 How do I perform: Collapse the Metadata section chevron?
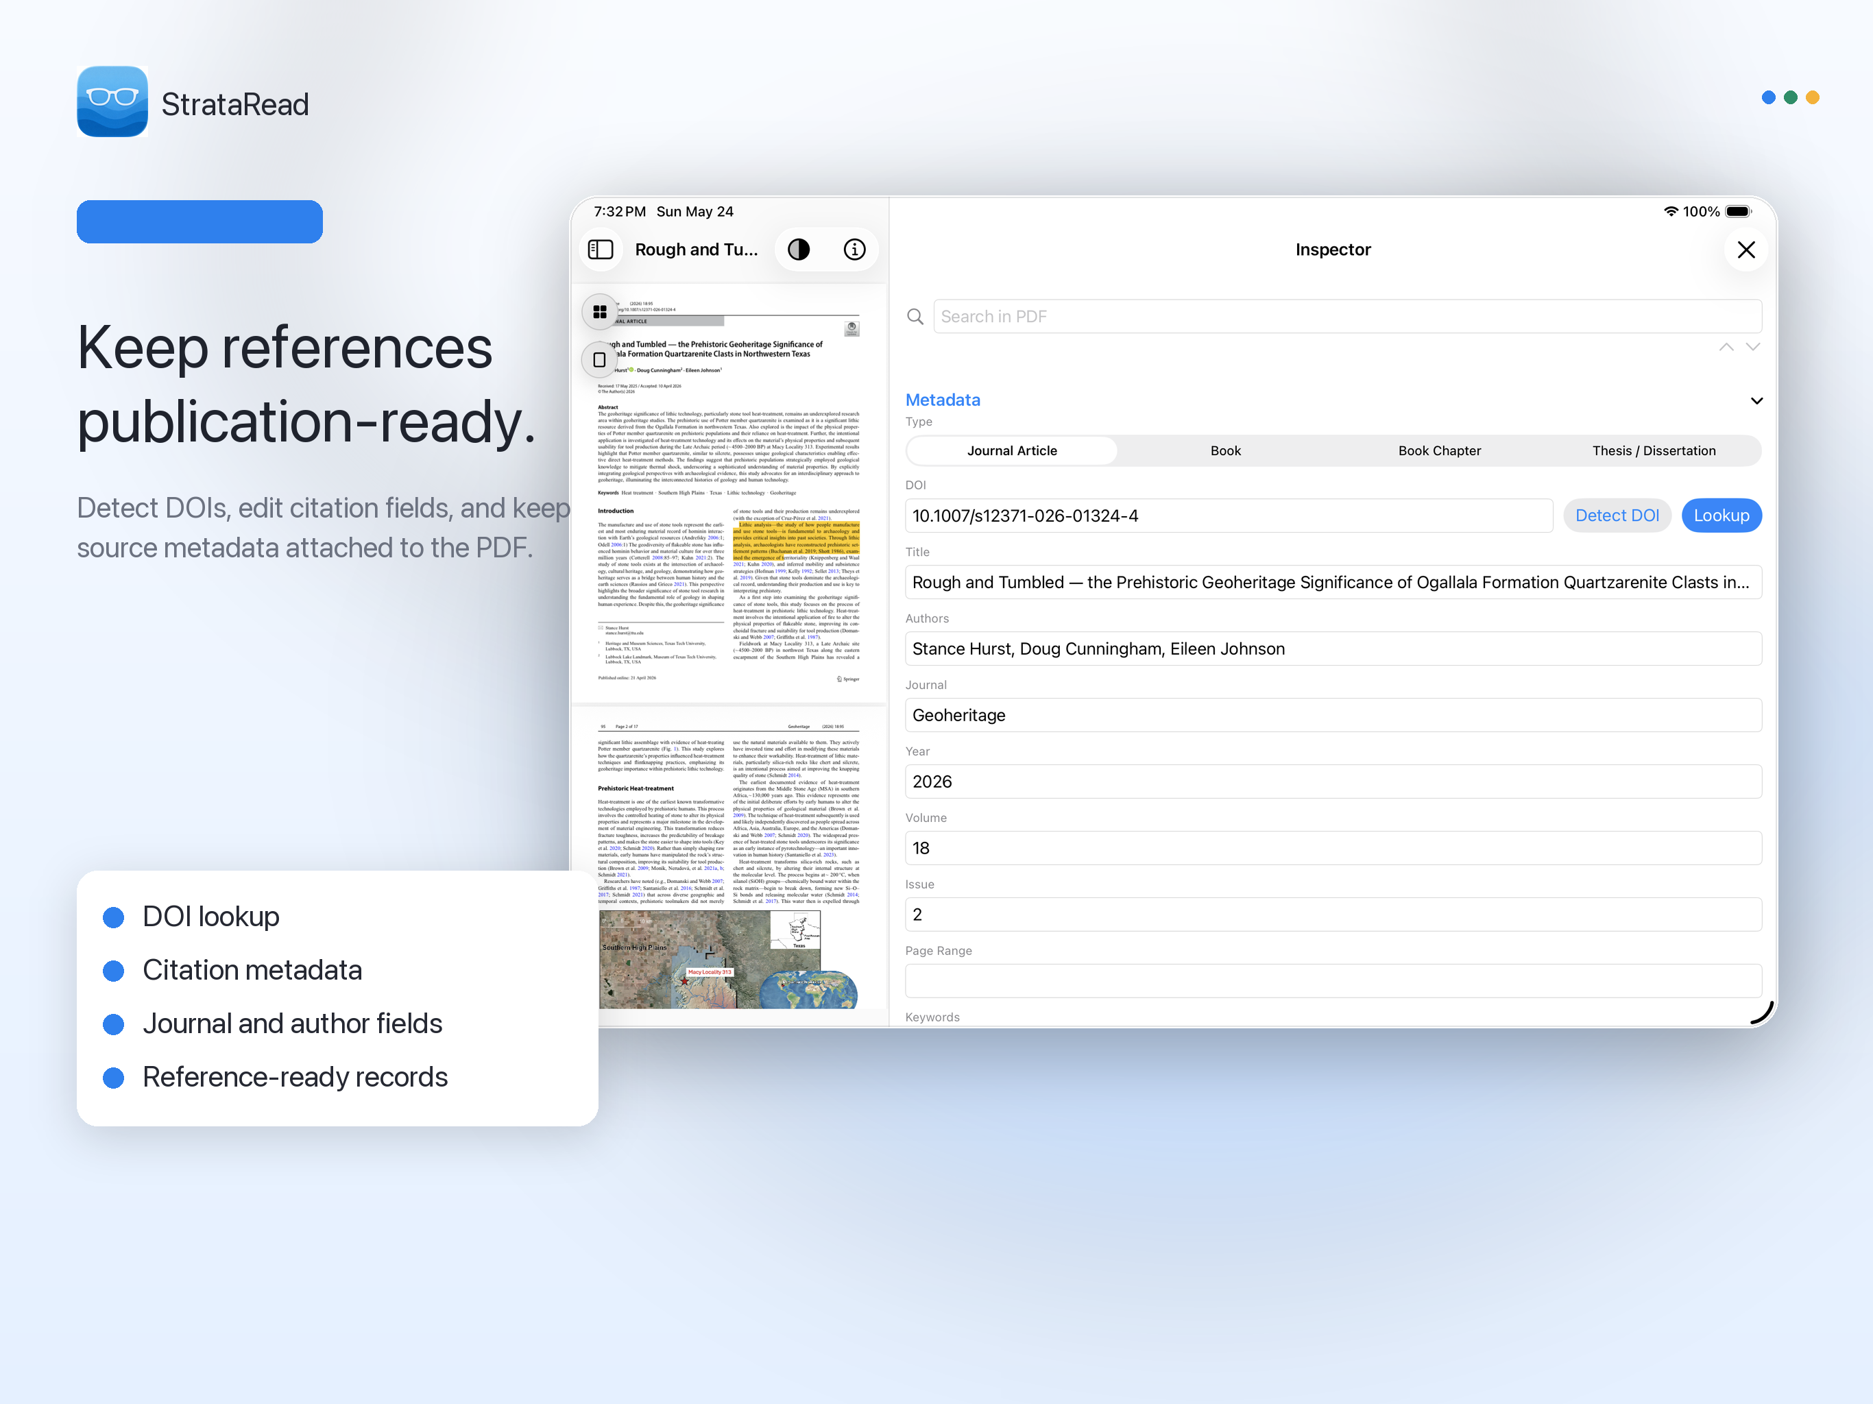point(1756,400)
